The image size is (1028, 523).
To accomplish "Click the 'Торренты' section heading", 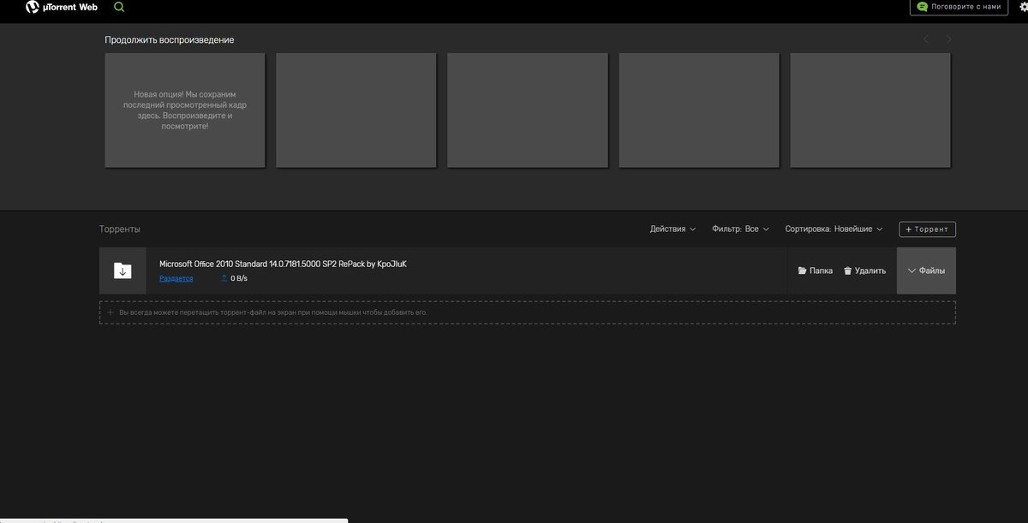I will [x=120, y=229].
